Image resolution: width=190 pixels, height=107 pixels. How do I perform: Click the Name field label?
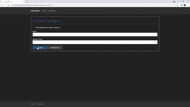click(34, 32)
